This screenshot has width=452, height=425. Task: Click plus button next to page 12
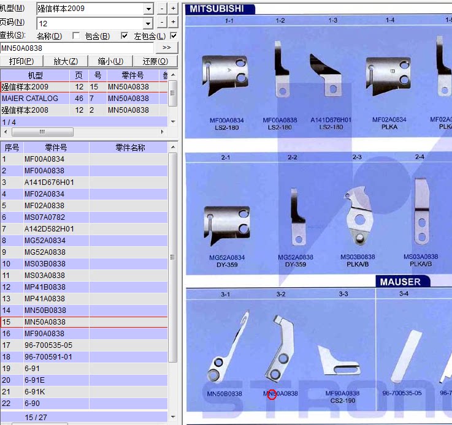(173, 22)
